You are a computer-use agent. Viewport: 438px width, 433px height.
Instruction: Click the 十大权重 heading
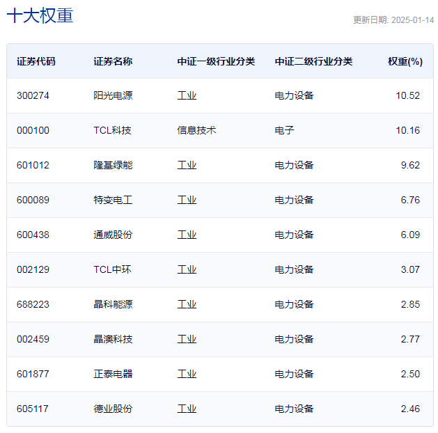(40, 15)
